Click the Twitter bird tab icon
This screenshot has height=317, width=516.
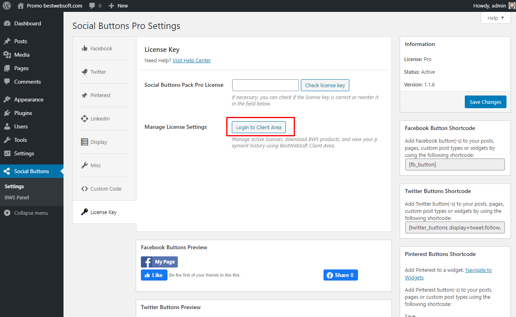[x=85, y=72]
